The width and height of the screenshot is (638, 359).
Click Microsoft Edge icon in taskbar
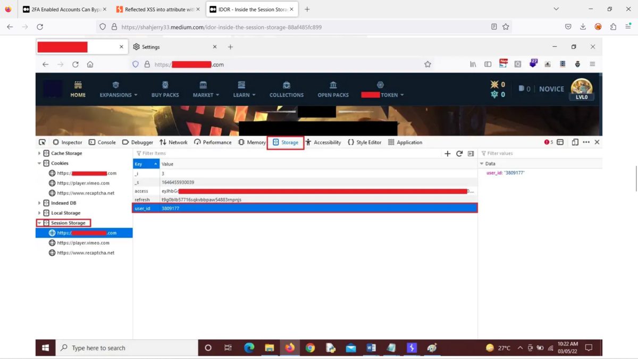[x=249, y=348]
